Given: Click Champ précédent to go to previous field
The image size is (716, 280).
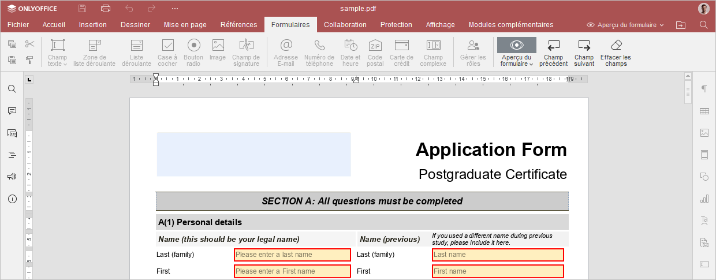Looking at the screenshot, I should (553, 53).
